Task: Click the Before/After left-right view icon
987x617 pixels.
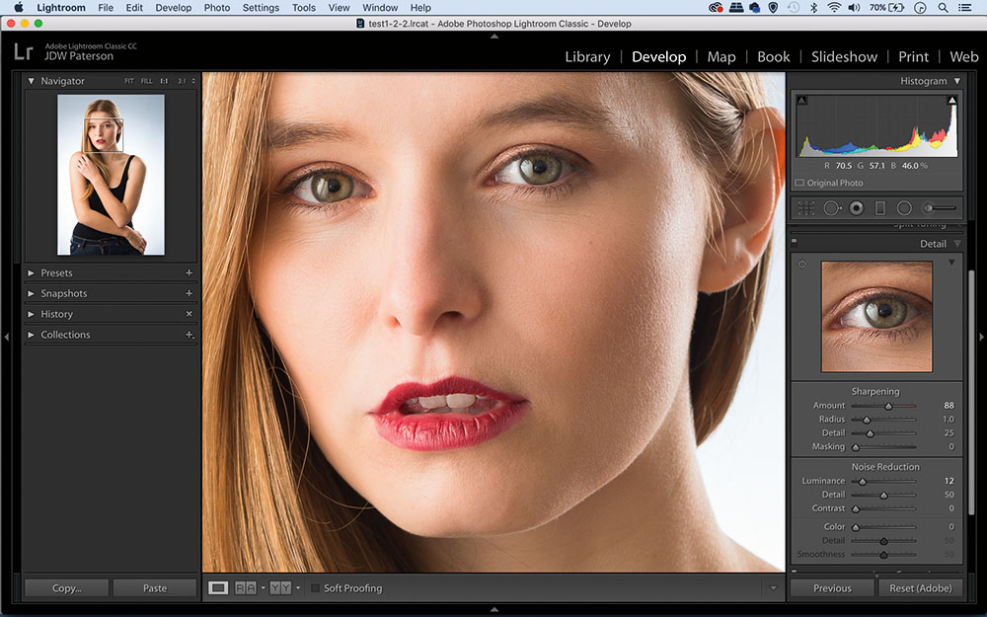Action: click(246, 588)
